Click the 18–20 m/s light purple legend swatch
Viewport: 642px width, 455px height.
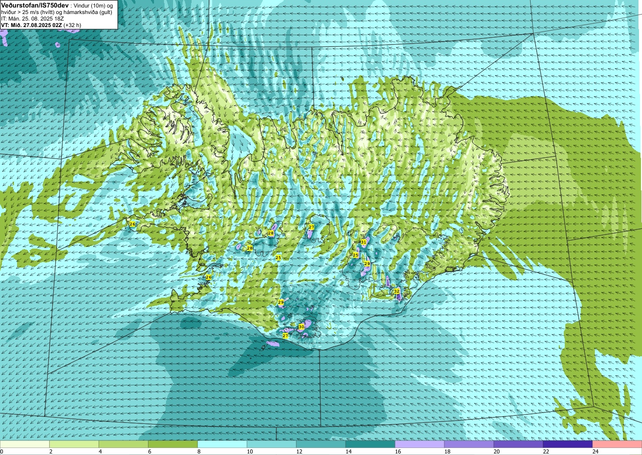click(469, 444)
